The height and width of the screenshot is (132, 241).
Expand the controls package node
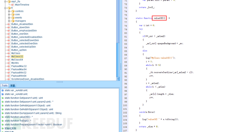(x=9, y=11)
